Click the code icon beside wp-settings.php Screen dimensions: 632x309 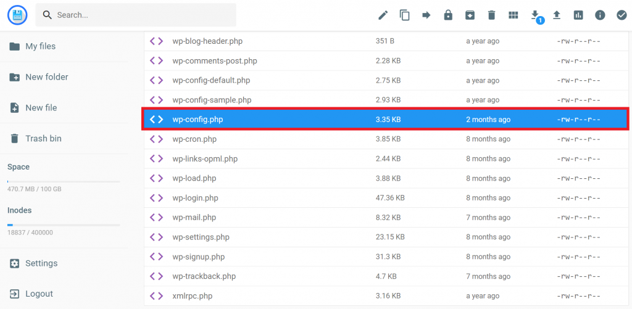pos(156,237)
